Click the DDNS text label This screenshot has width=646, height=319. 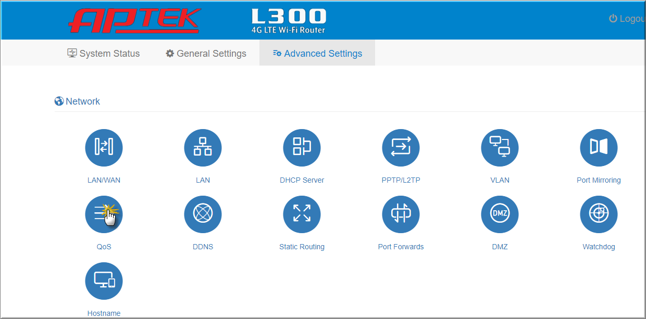tap(203, 247)
